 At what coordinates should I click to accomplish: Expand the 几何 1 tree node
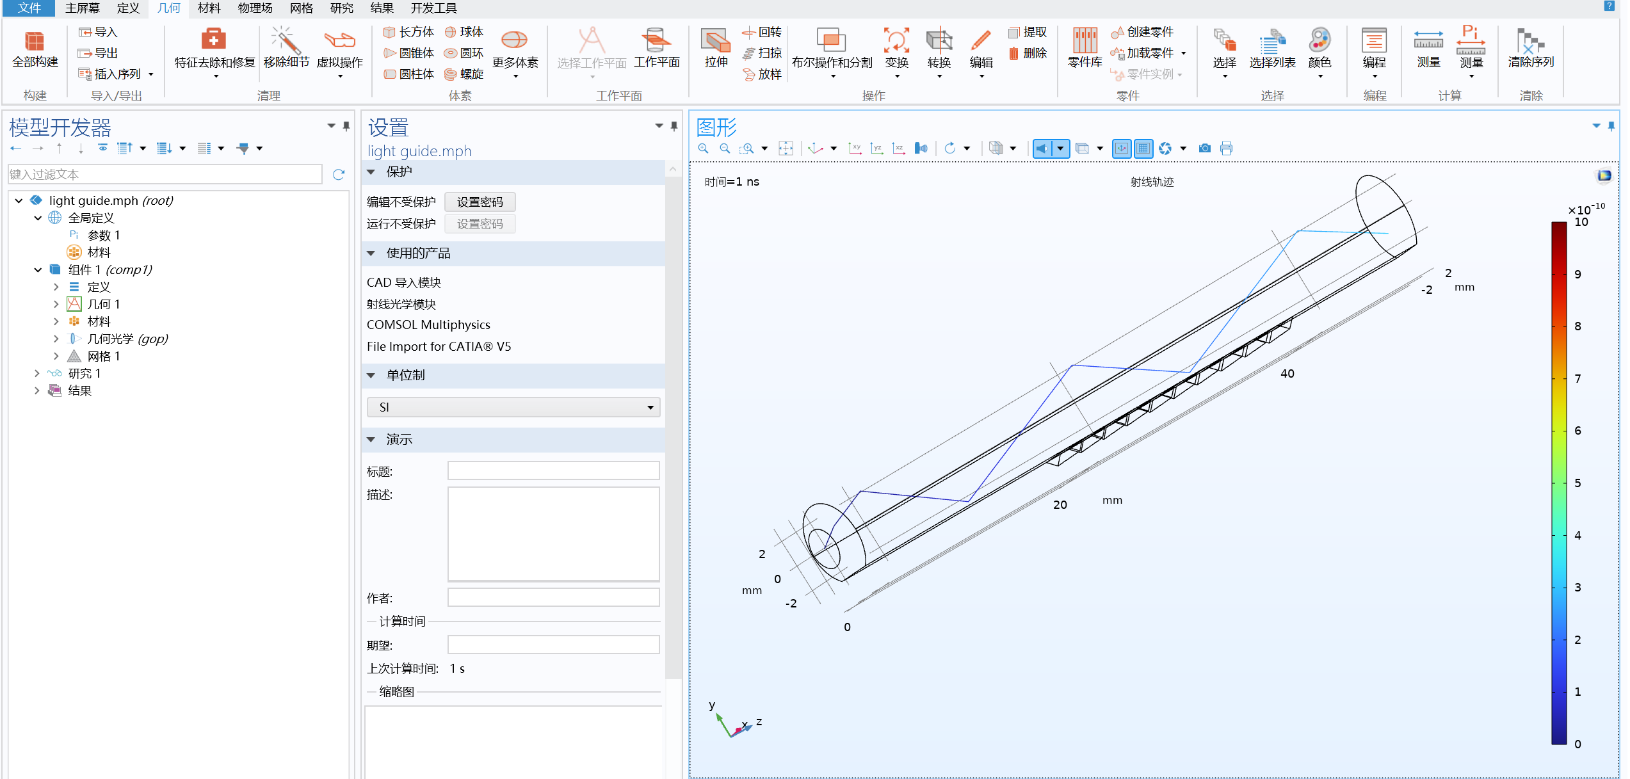56,304
